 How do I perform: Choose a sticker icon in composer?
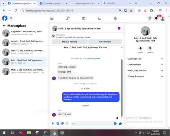[63, 123]
